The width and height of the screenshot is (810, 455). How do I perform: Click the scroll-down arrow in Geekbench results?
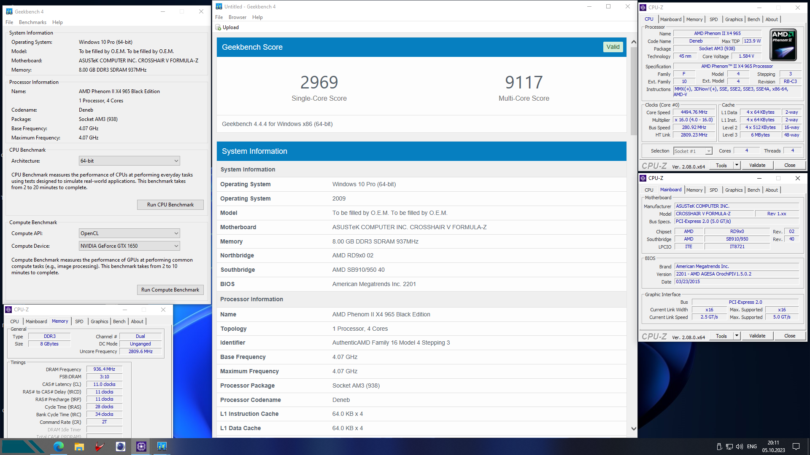pyautogui.click(x=634, y=429)
